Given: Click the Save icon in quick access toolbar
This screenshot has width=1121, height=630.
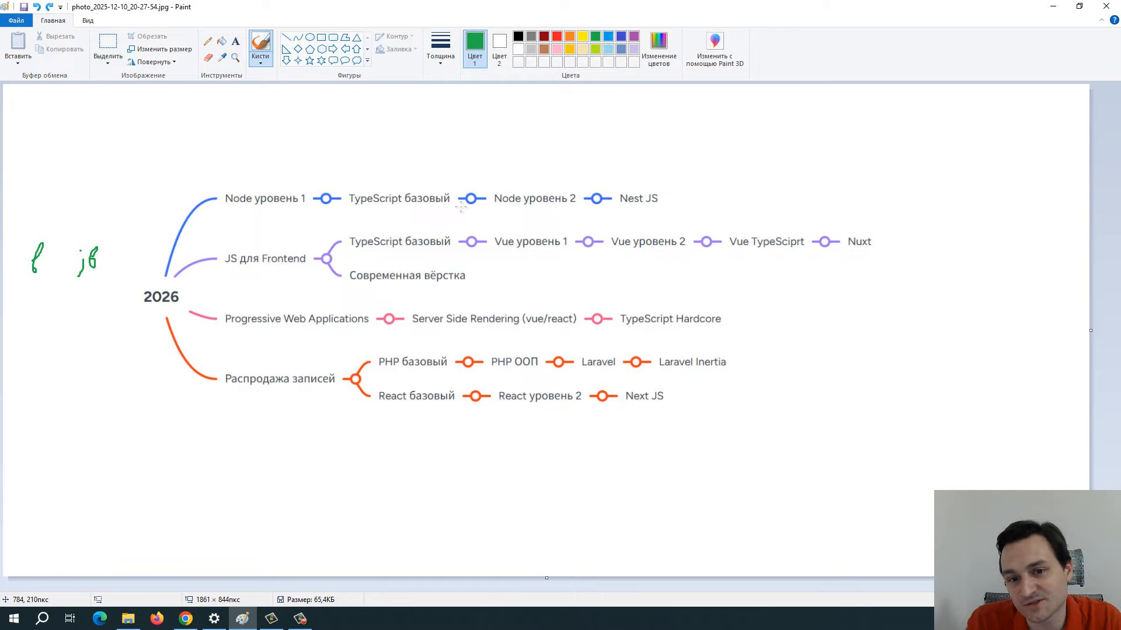Looking at the screenshot, I should 24,7.
